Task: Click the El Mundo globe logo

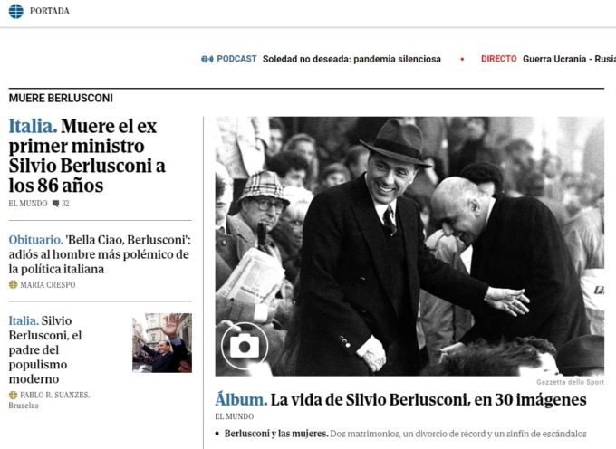Action: (x=16, y=11)
